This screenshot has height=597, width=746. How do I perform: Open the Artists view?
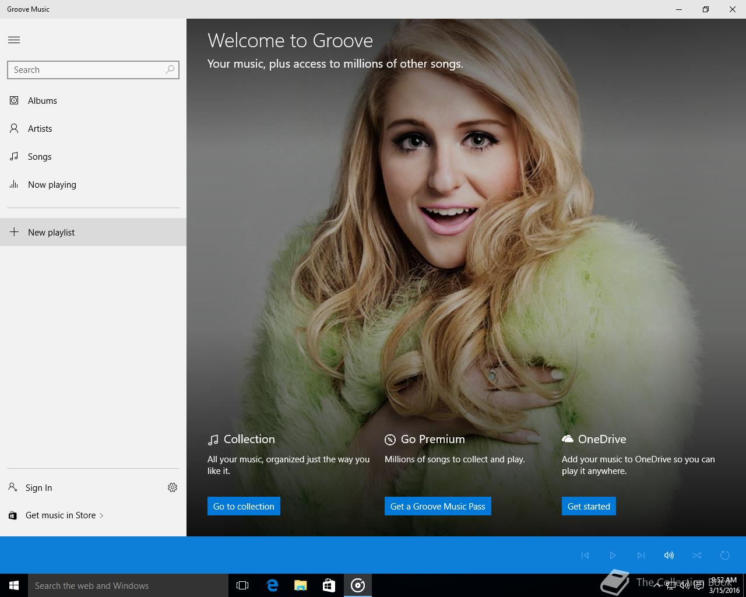click(x=93, y=128)
